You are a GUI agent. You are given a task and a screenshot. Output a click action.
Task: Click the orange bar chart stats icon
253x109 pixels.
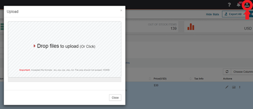pos(191,27)
